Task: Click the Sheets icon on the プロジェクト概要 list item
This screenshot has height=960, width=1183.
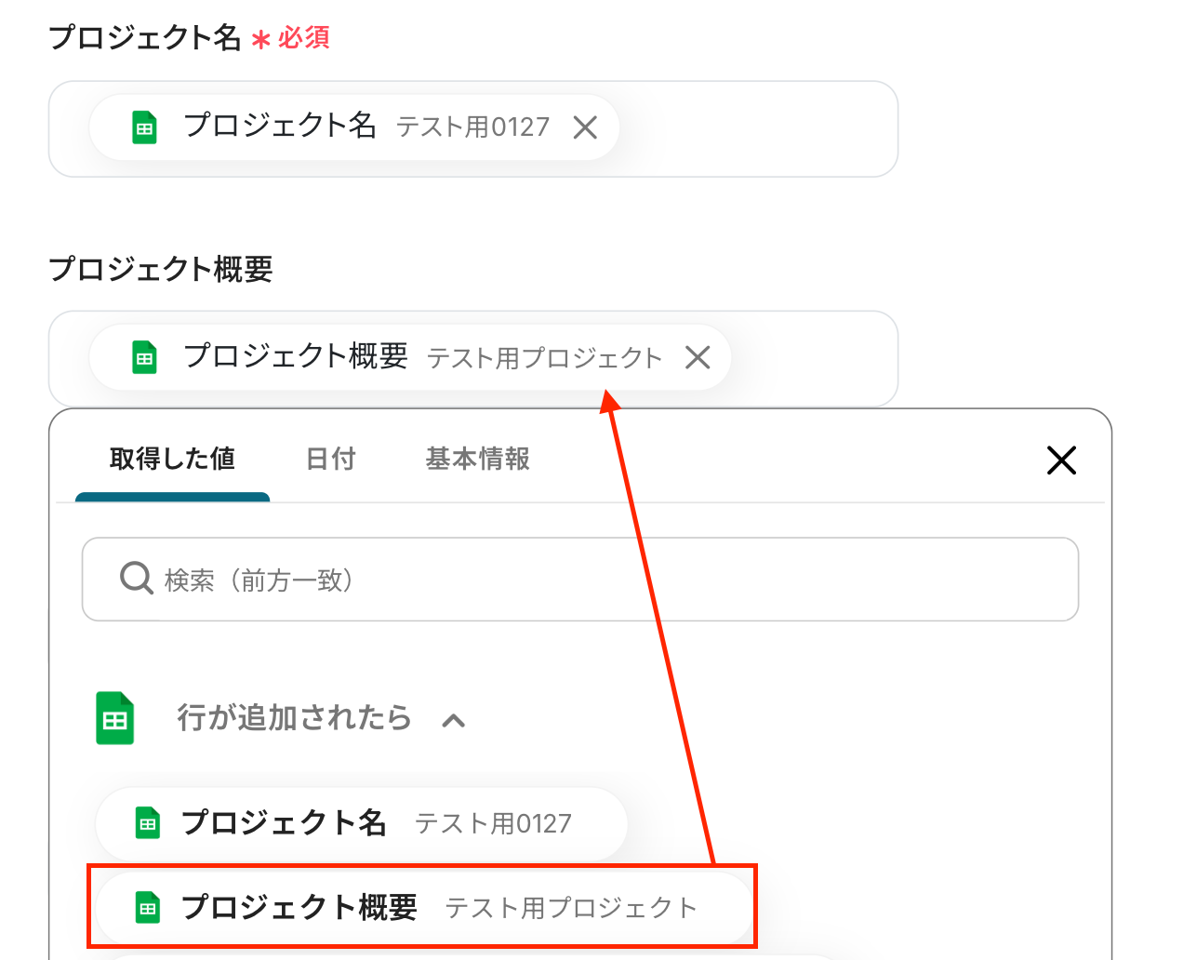Action: point(148,908)
